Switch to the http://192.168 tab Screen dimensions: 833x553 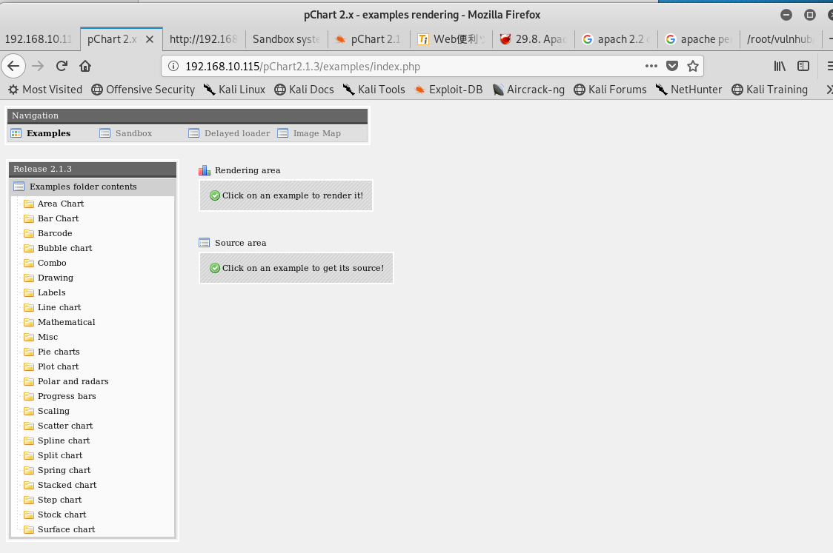pyautogui.click(x=204, y=39)
